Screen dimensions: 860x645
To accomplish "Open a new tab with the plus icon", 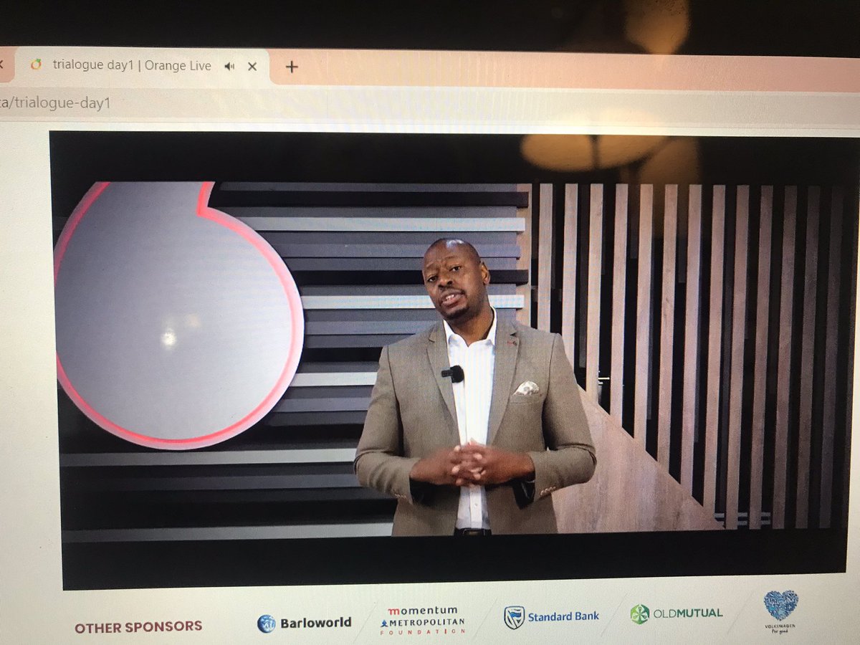I will click(291, 67).
